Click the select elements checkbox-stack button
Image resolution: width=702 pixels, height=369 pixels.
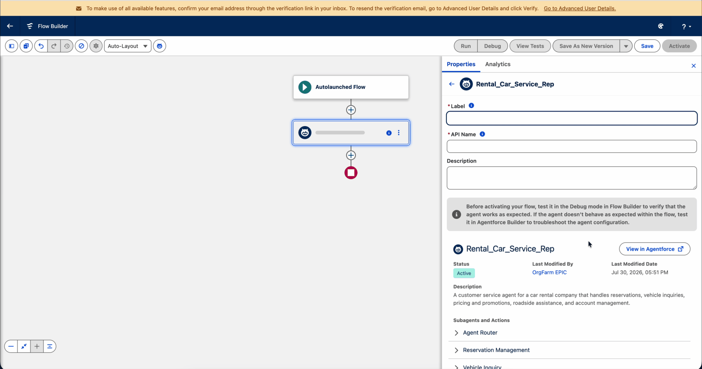(x=26, y=46)
